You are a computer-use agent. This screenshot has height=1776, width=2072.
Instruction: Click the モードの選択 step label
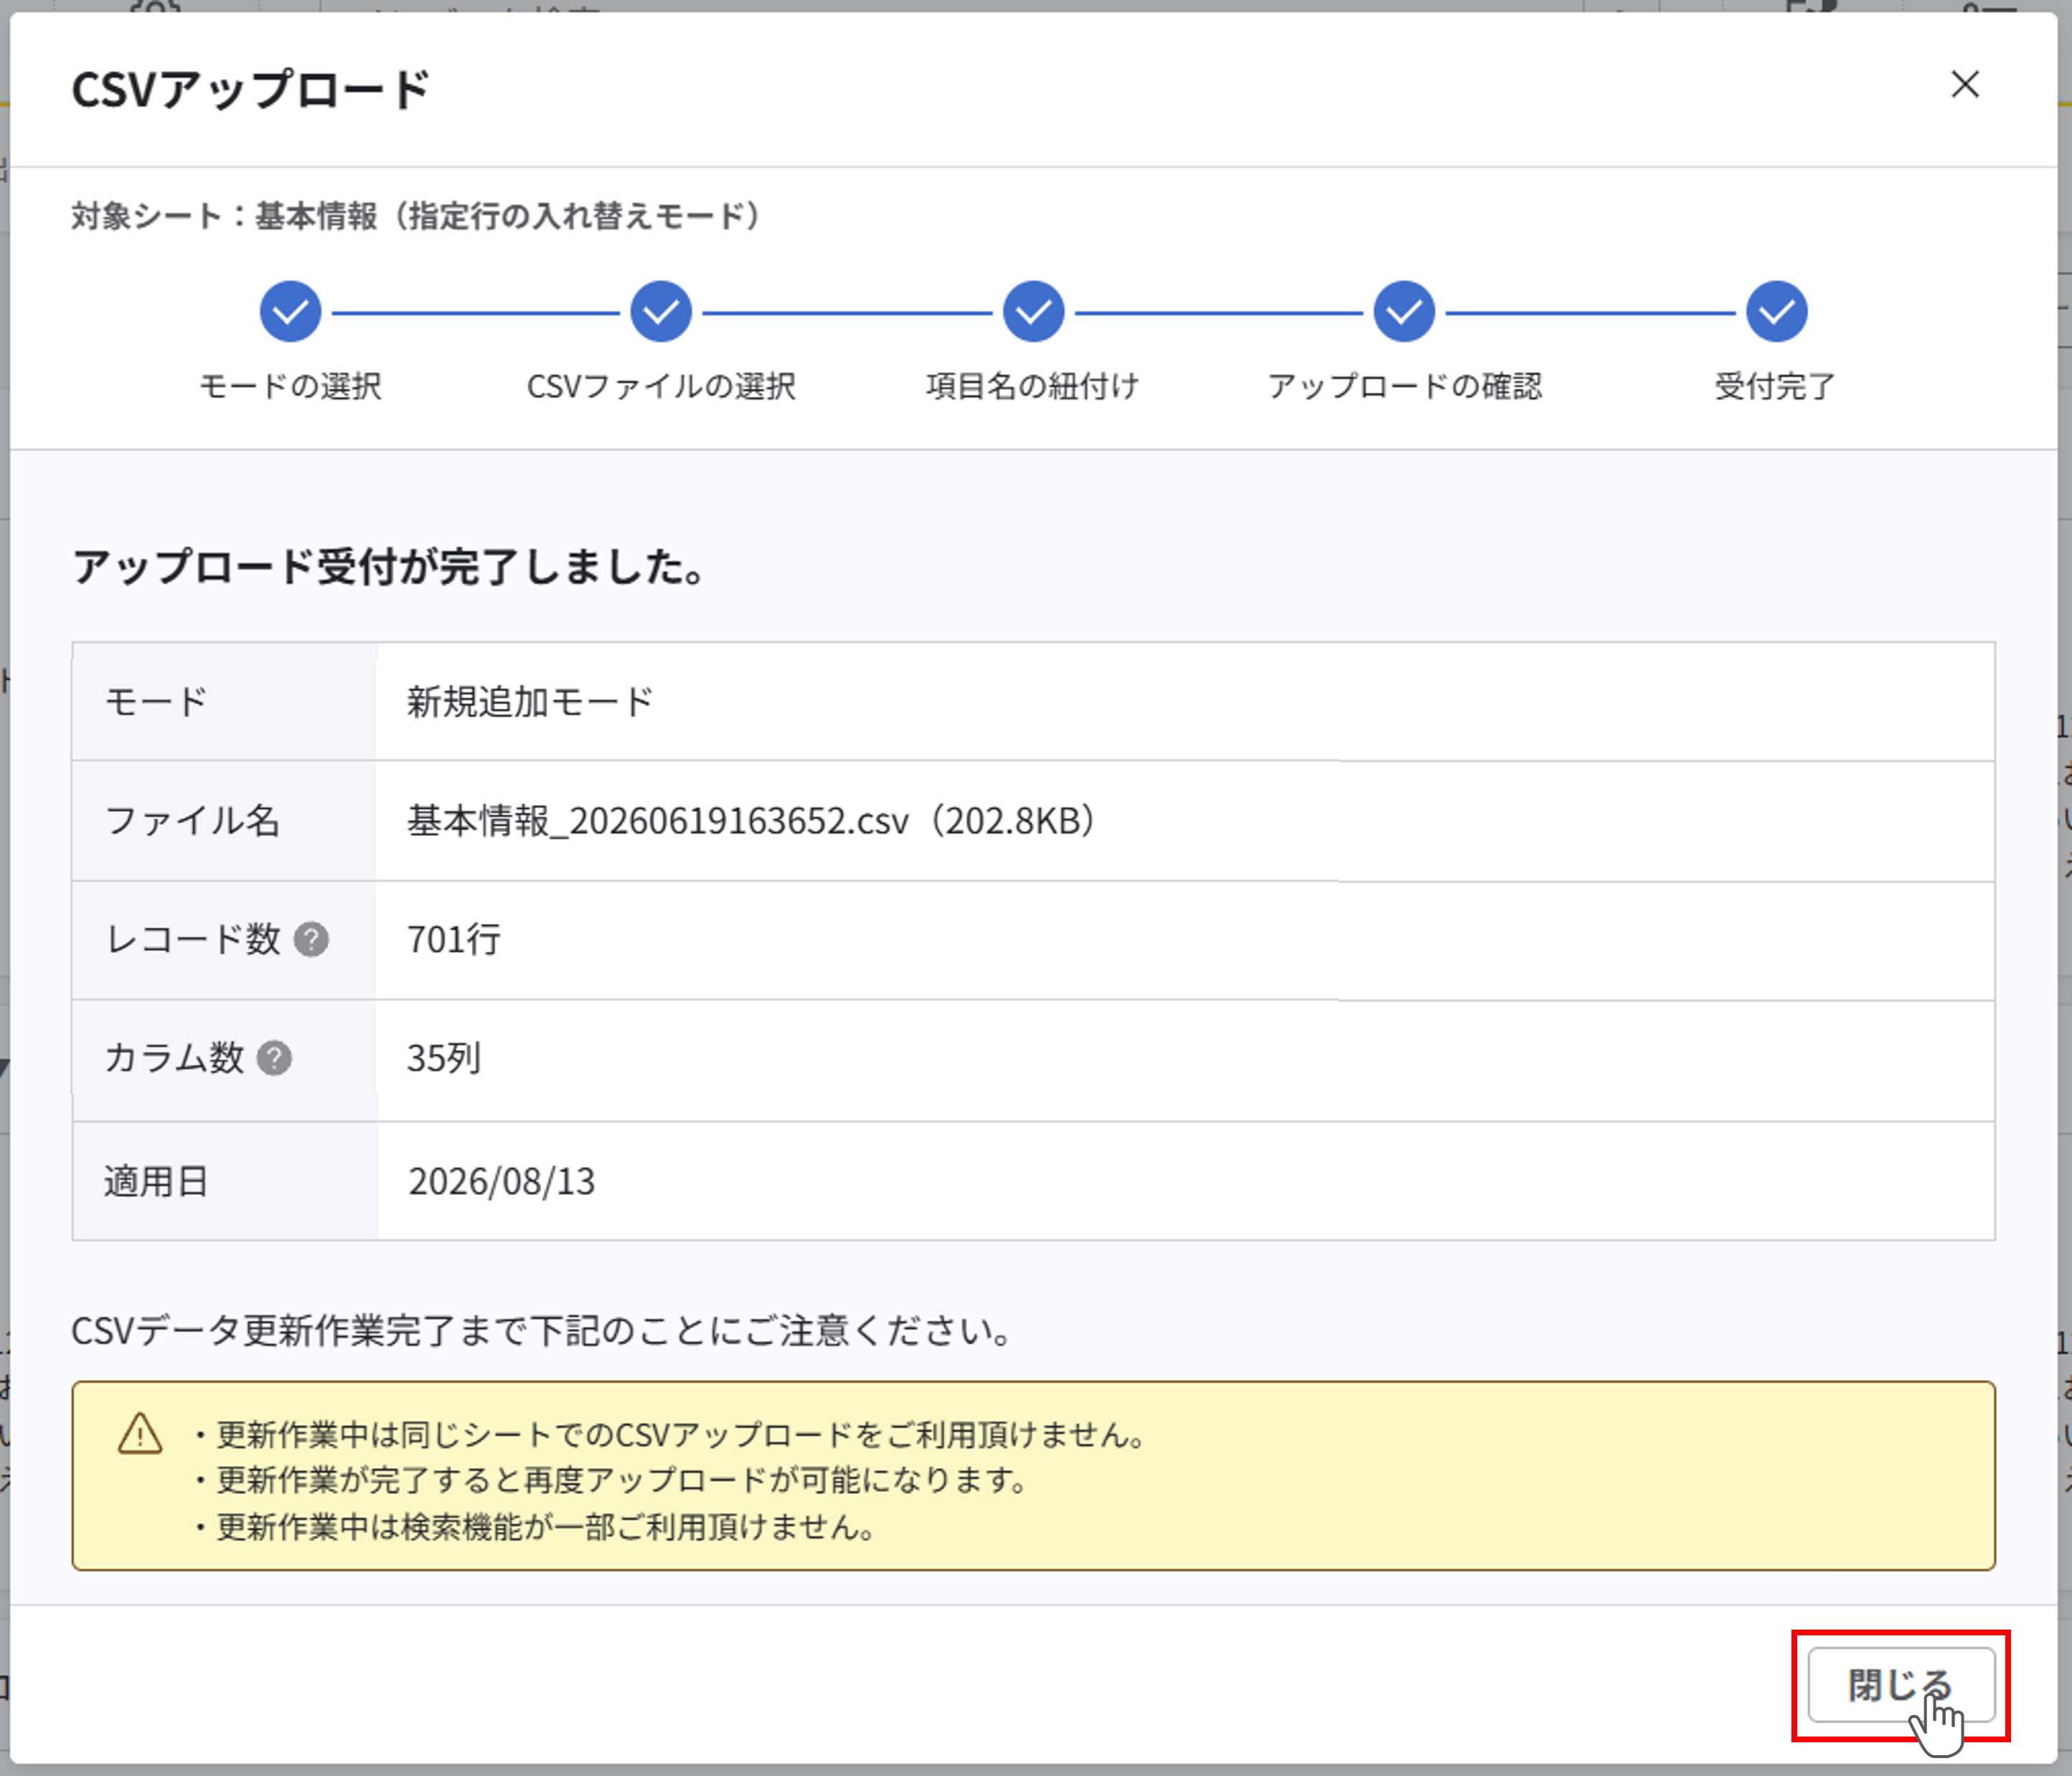[290, 386]
